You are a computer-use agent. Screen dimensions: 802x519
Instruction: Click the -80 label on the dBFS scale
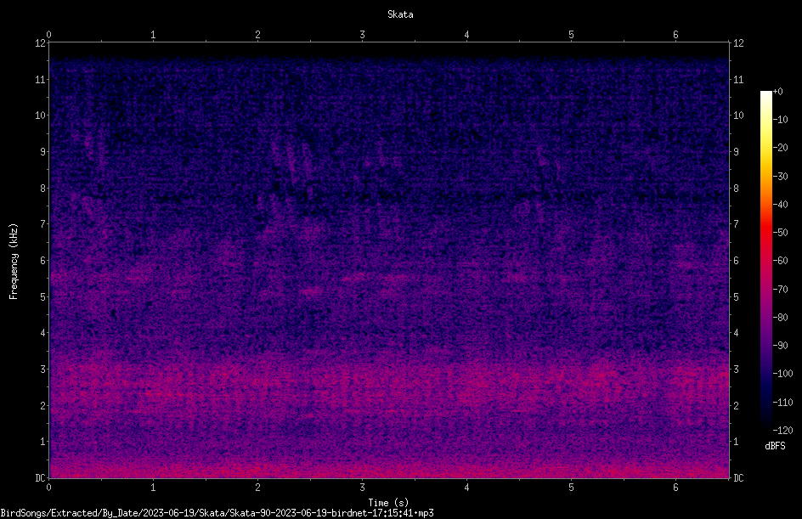pos(781,317)
